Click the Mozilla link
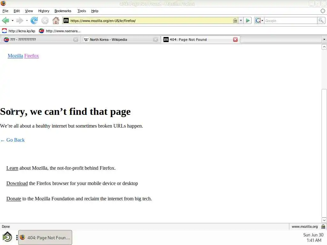327x245 pixels. pyautogui.click(x=15, y=56)
